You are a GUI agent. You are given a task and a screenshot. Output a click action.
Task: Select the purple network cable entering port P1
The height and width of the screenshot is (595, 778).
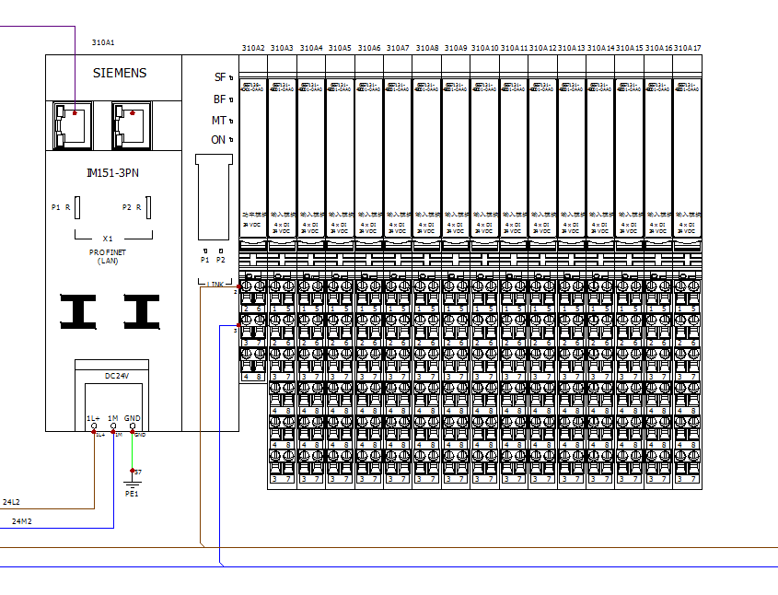coord(75,69)
